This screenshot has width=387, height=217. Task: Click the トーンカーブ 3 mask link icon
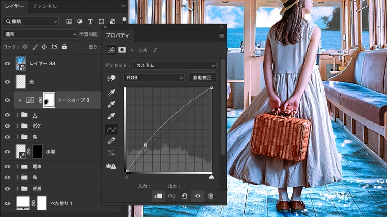(40, 100)
